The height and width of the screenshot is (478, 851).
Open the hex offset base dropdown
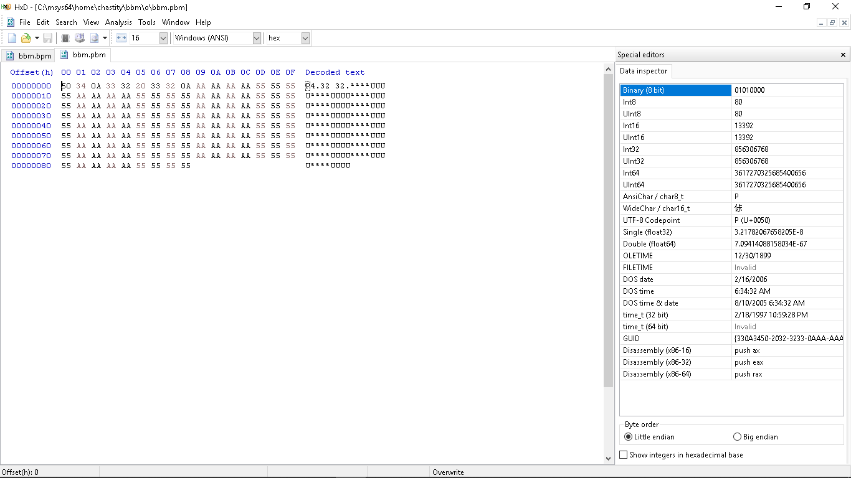point(305,37)
